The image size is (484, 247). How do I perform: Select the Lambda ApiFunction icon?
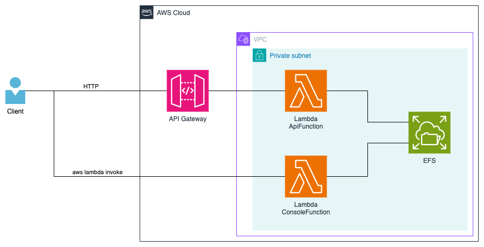(x=306, y=91)
